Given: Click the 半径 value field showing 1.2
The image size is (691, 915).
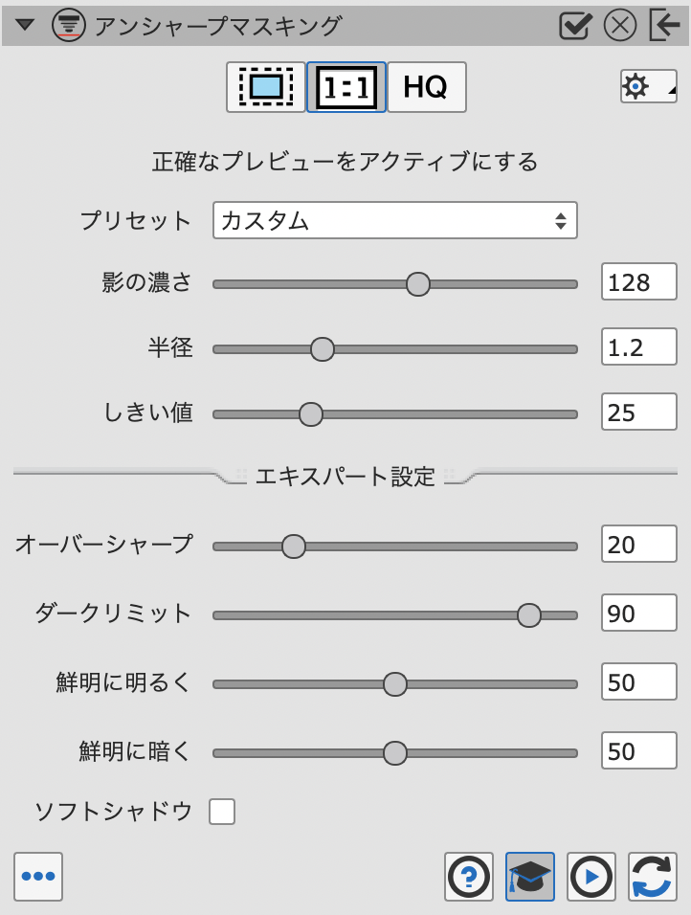Looking at the screenshot, I should pyautogui.click(x=639, y=348).
